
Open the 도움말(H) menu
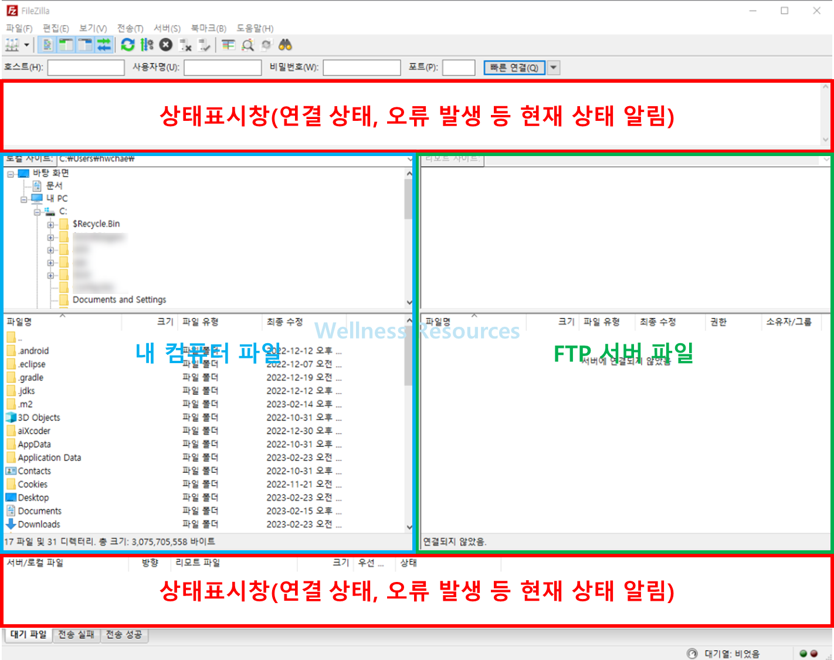(x=255, y=28)
